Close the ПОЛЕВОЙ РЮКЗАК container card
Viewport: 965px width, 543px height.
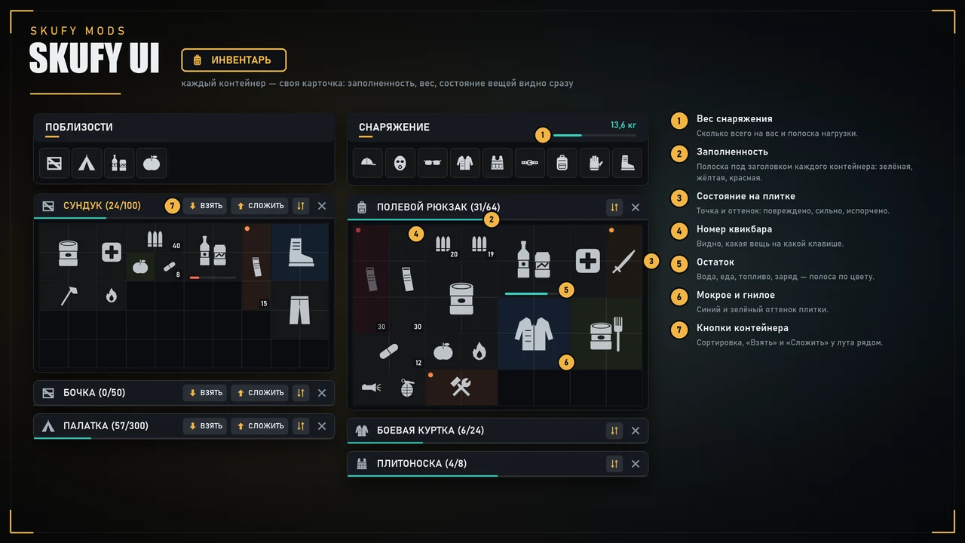(636, 207)
